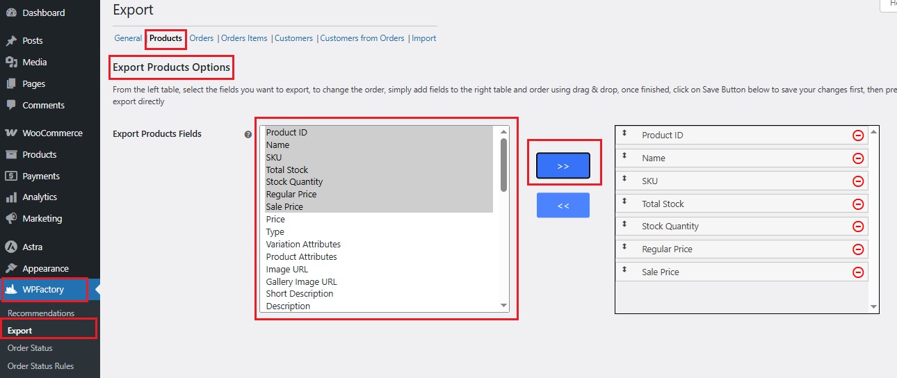Remove fields with << button
Viewport: 897px width, 378px height.
[x=563, y=206]
